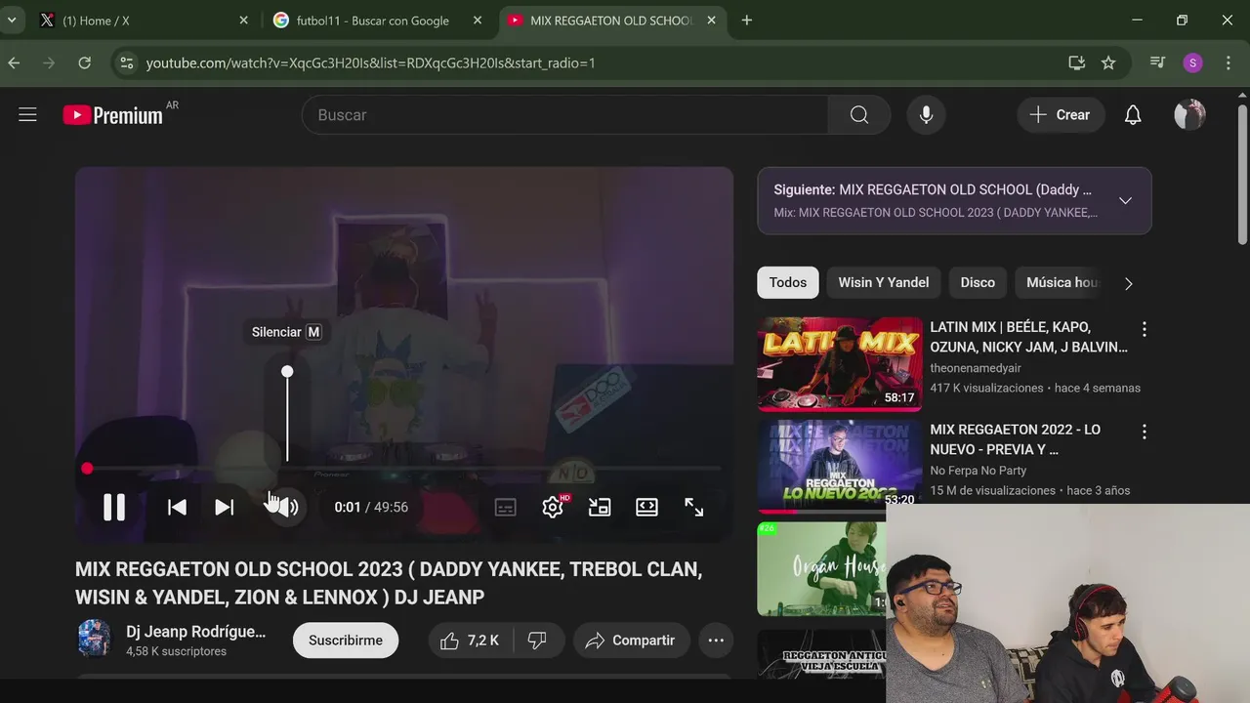
Task: Open the account avatar menu
Action: 1189,115
